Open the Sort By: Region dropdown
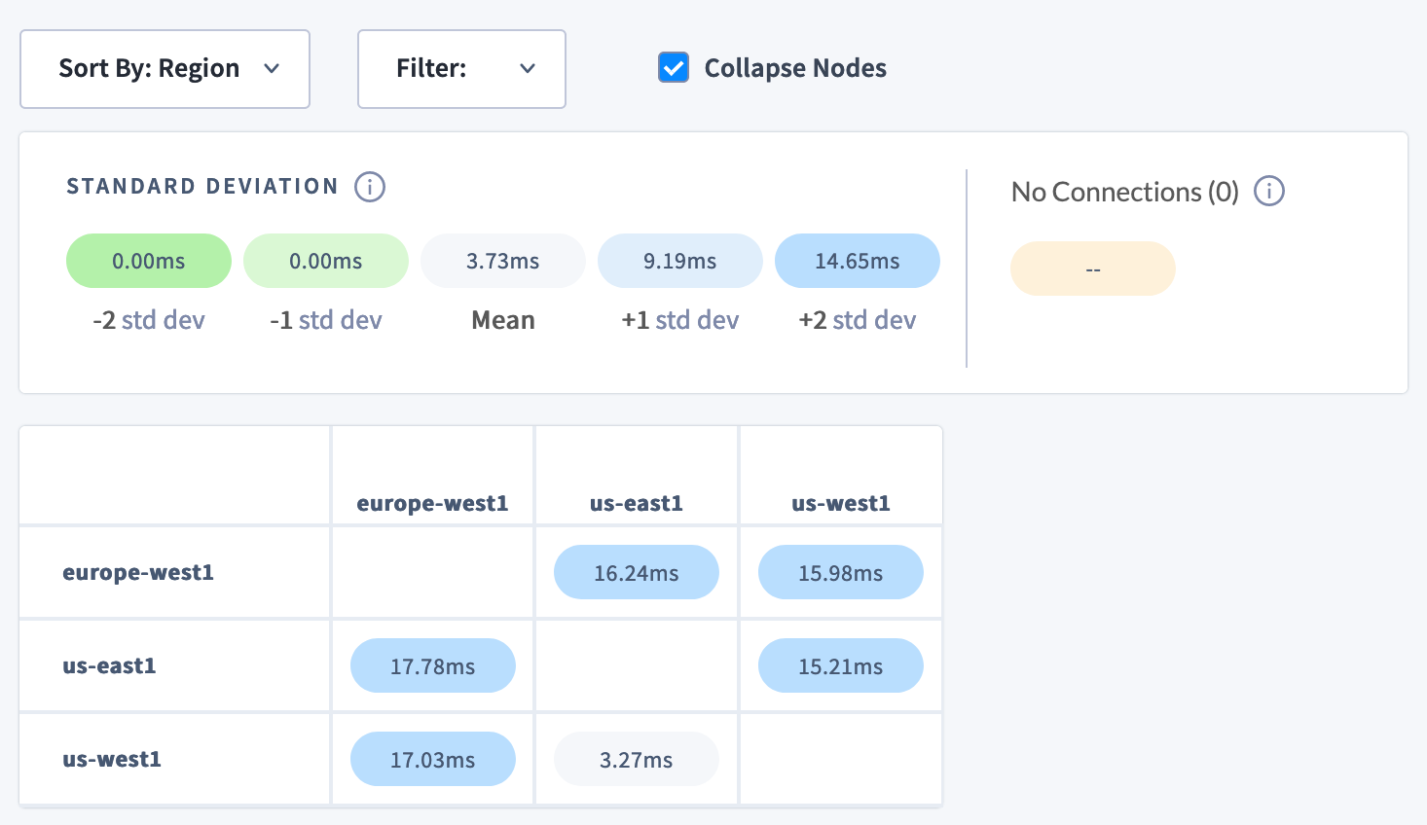 (165, 68)
